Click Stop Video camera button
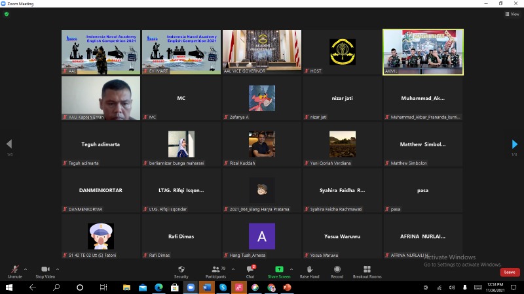Image resolution: width=524 pixels, height=294 pixels. click(45, 270)
